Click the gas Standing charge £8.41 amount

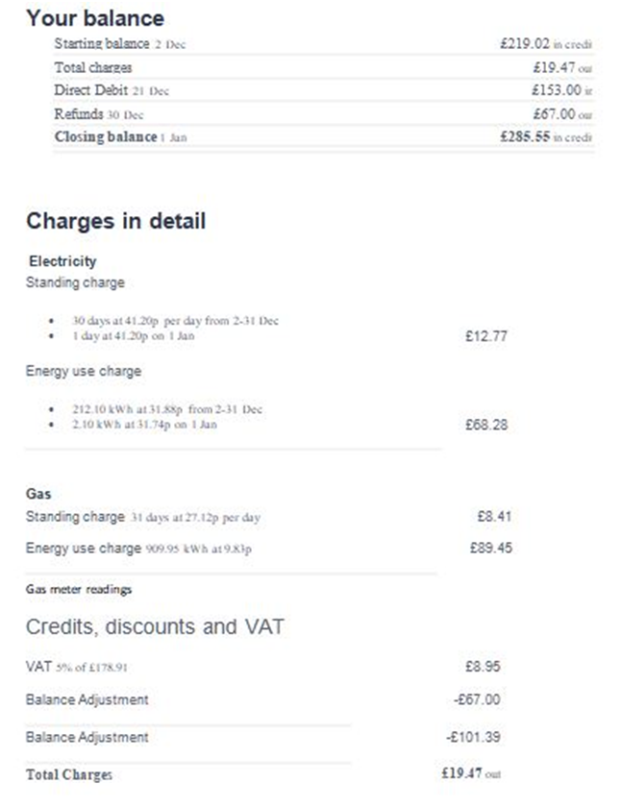pyautogui.click(x=494, y=516)
